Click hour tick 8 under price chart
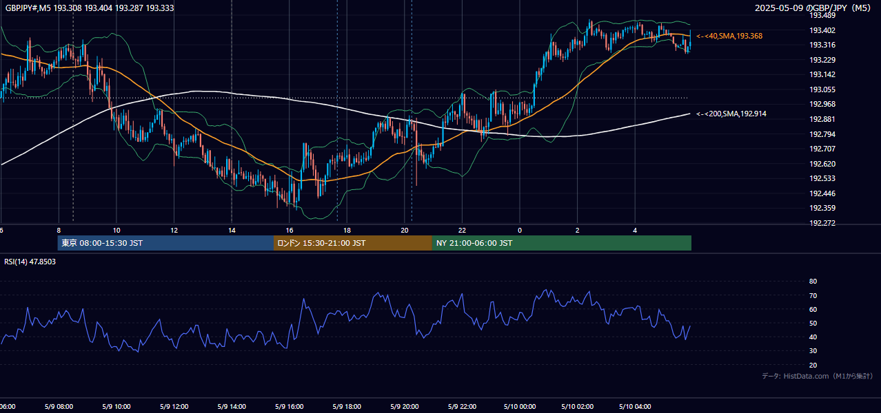Screen dimensions: 881x413 (59, 231)
